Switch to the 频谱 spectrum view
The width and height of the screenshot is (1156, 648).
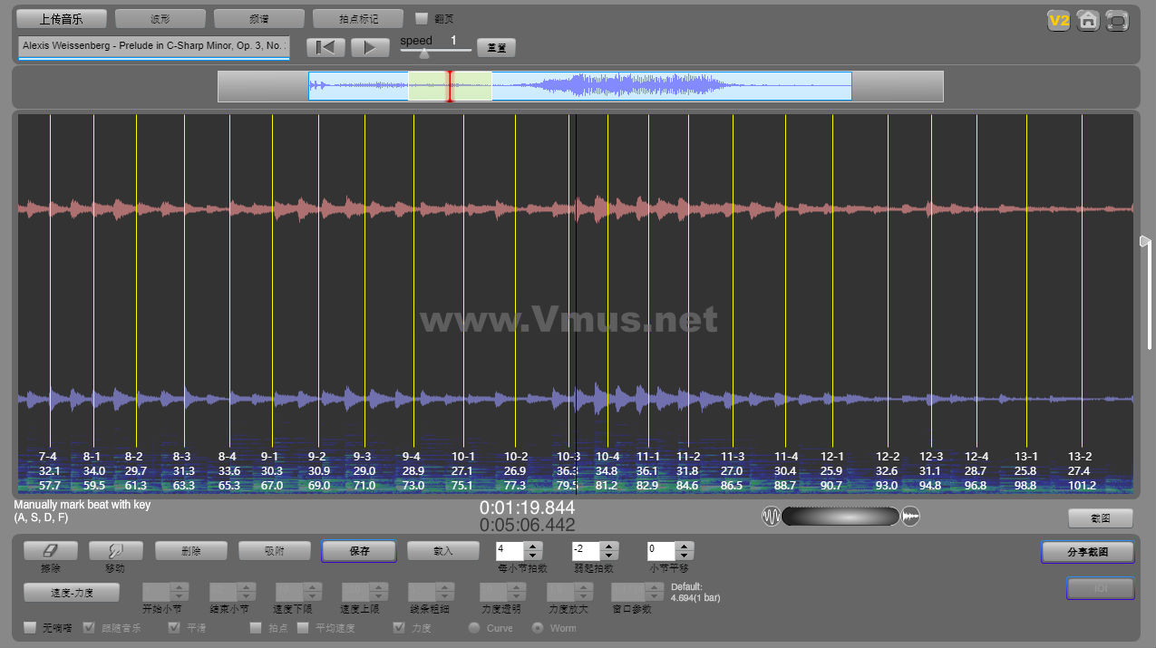[x=258, y=19]
